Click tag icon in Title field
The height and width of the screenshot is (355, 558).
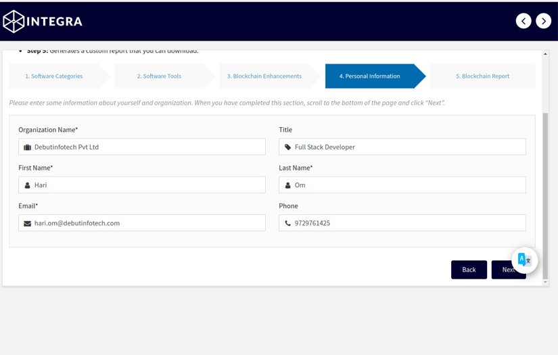click(288, 147)
